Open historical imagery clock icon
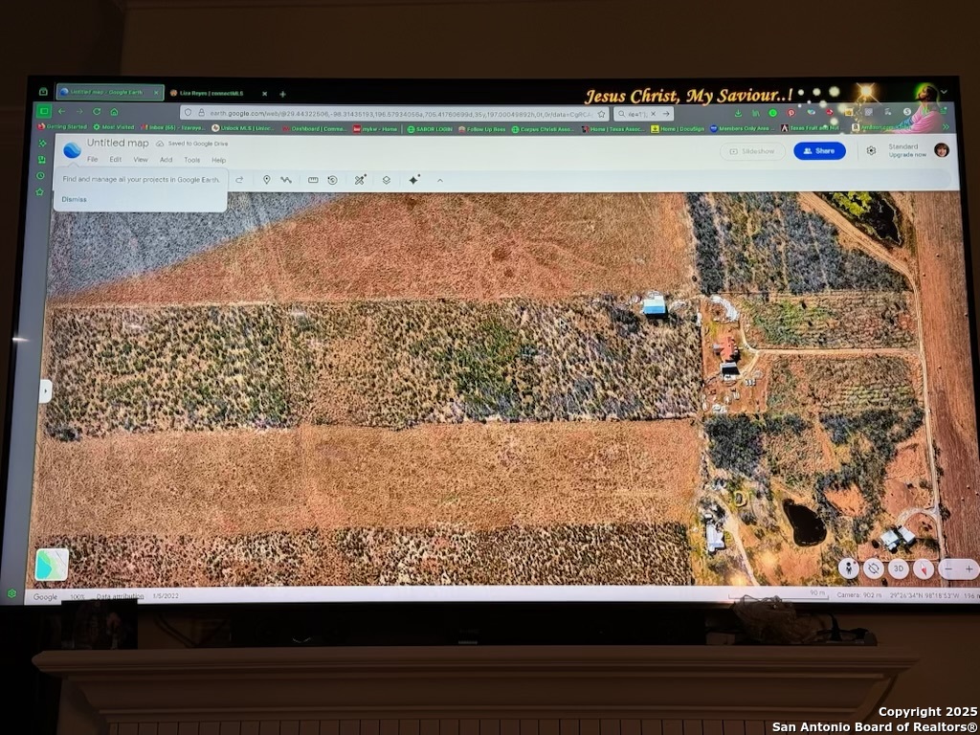 coord(332,180)
